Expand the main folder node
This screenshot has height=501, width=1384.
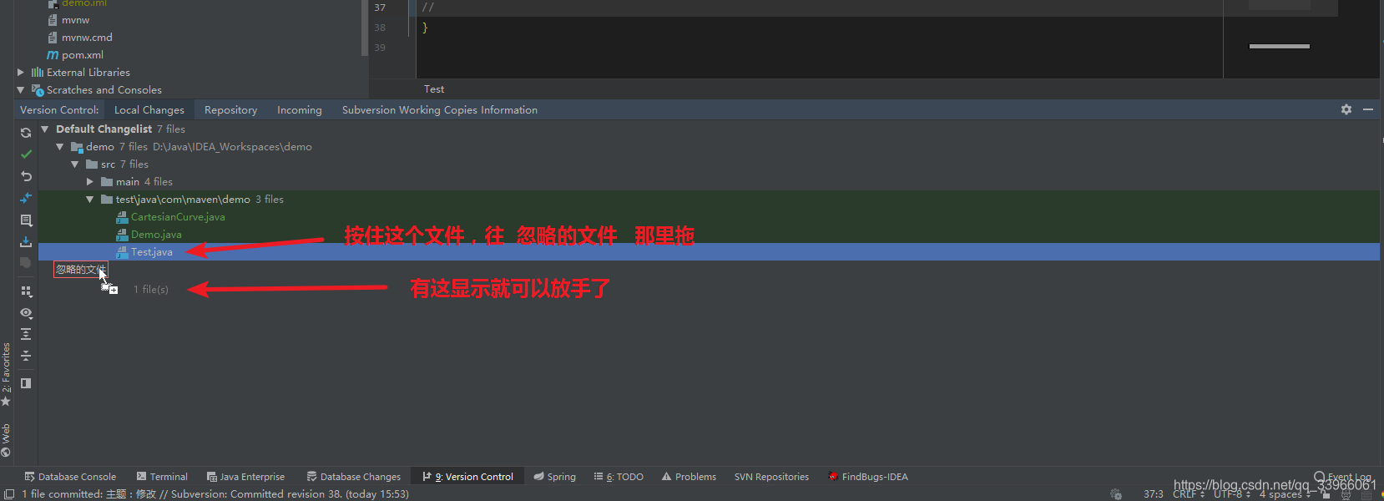pyautogui.click(x=90, y=182)
